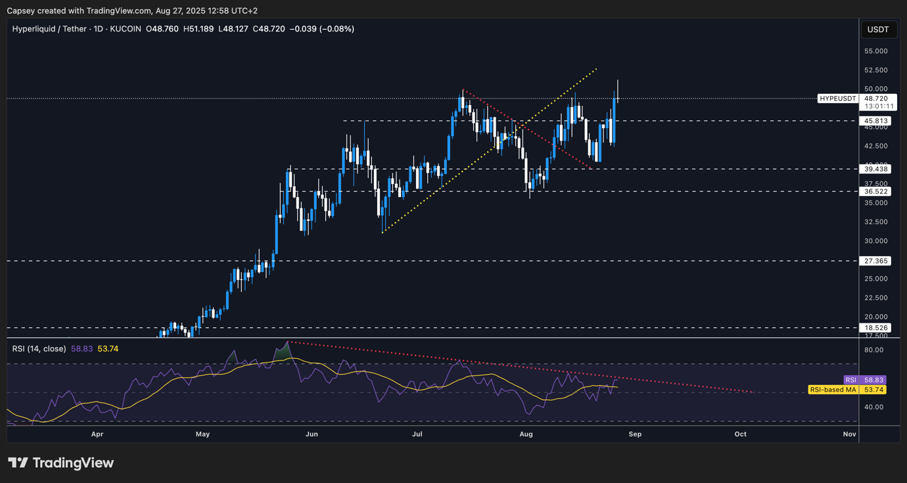The image size is (907, 483).
Task: Click the Jul label on time axis
Action: [417, 434]
